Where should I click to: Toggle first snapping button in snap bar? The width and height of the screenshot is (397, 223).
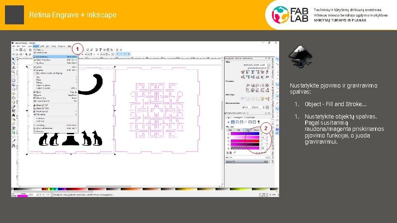pos(277,59)
